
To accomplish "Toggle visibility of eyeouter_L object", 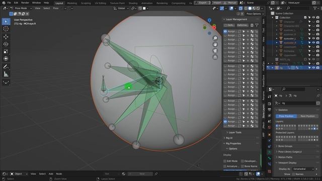I will [x=313, y=38].
